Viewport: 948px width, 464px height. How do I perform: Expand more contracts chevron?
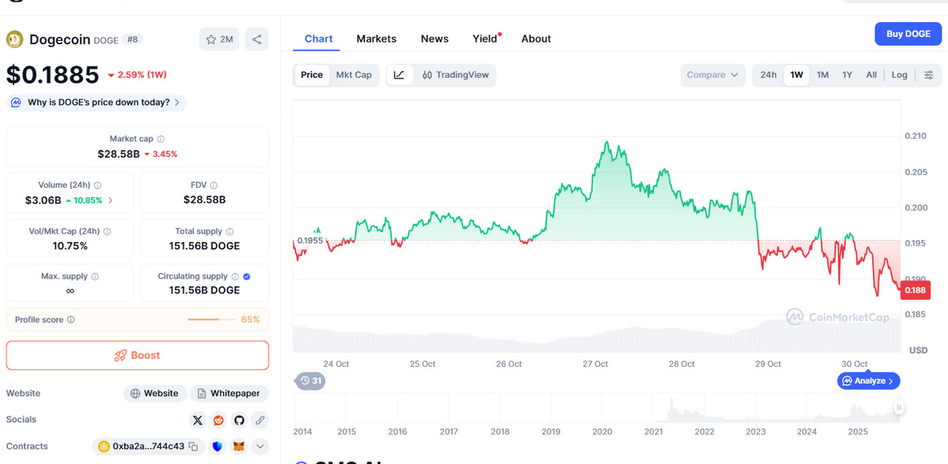(x=260, y=447)
